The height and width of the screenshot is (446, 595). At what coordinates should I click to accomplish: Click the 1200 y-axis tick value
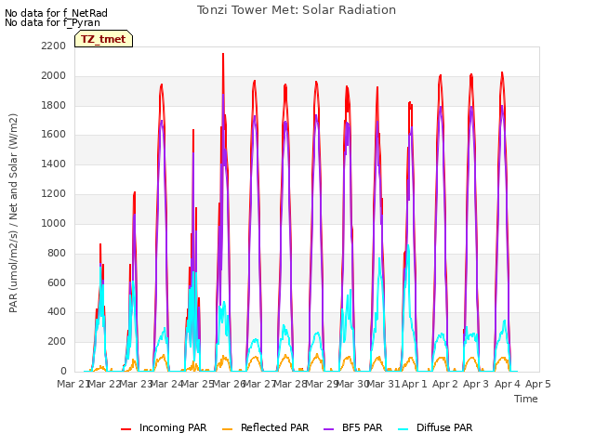(54, 193)
